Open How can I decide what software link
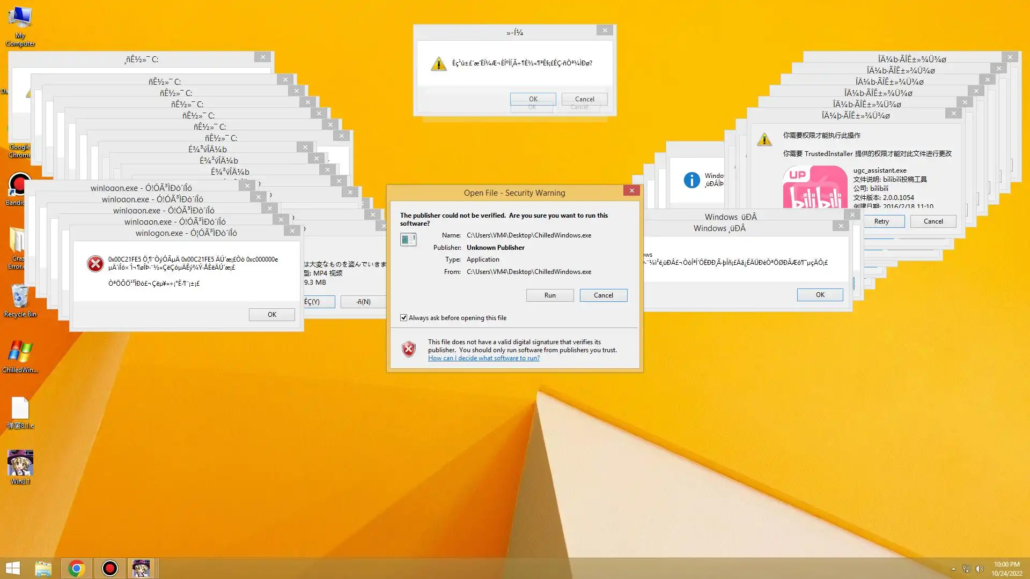 click(x=483, y=358)
